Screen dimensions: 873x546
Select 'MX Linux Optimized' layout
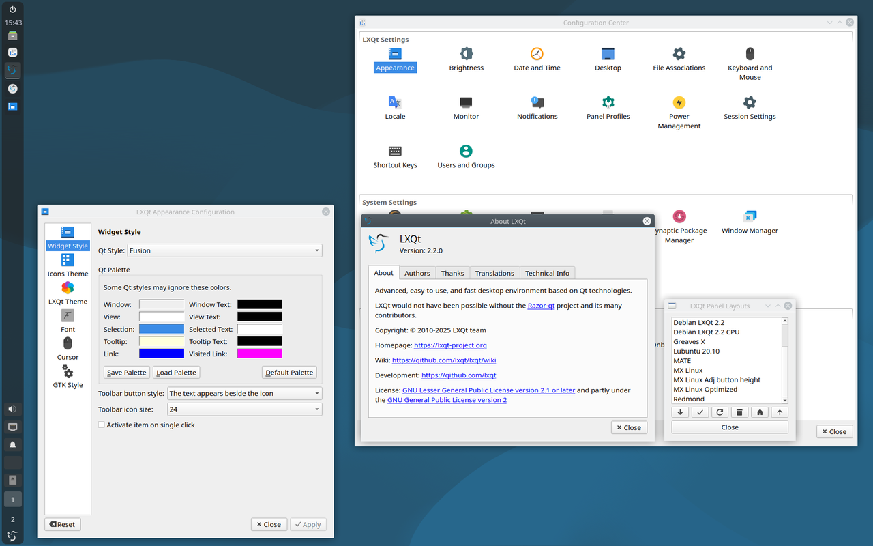[726, 390]
